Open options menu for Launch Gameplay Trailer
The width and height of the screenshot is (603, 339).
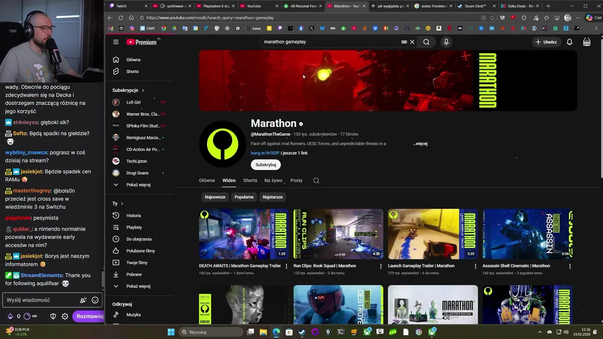coord(475,266)
